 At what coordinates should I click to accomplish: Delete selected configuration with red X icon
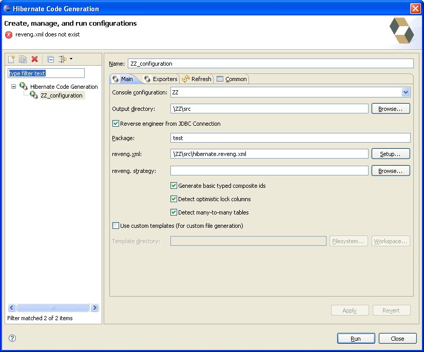(34, 59)
